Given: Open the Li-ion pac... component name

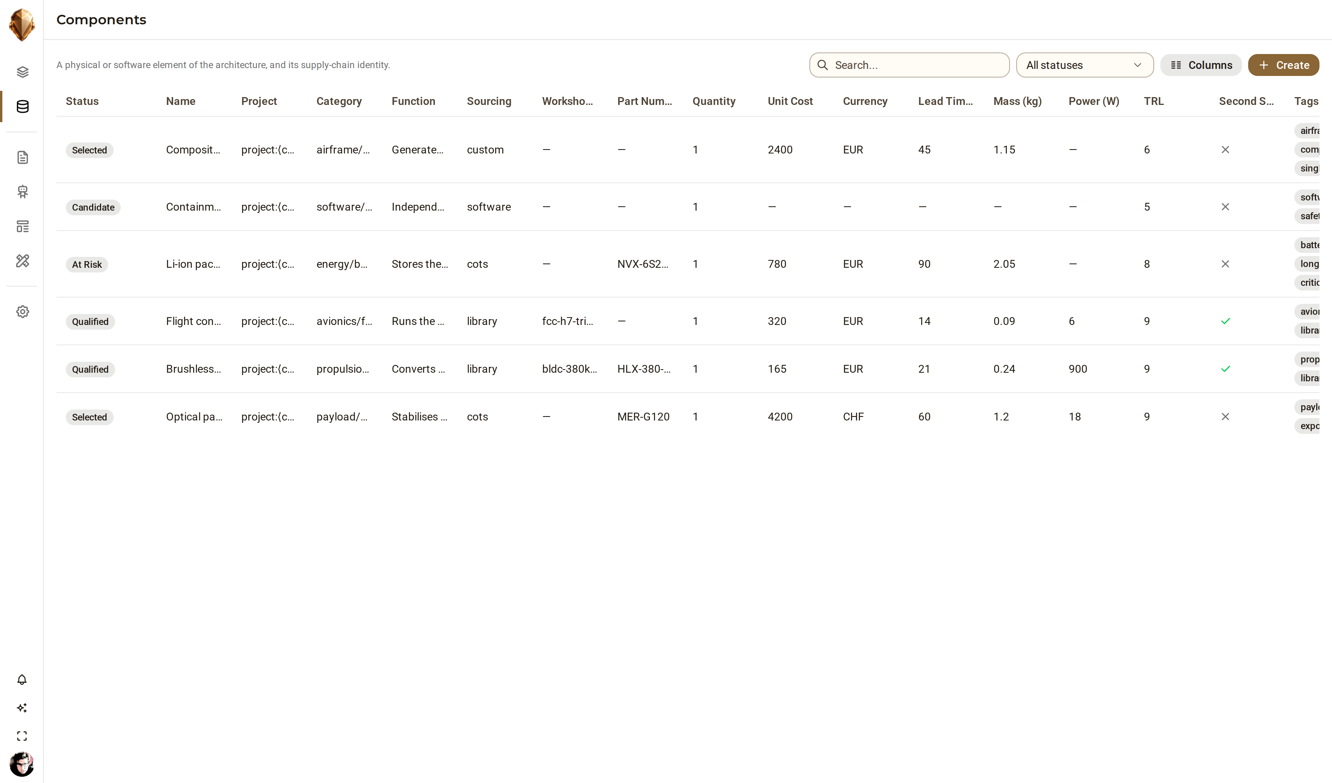Looking at the screenshot, I should [193, 263].
